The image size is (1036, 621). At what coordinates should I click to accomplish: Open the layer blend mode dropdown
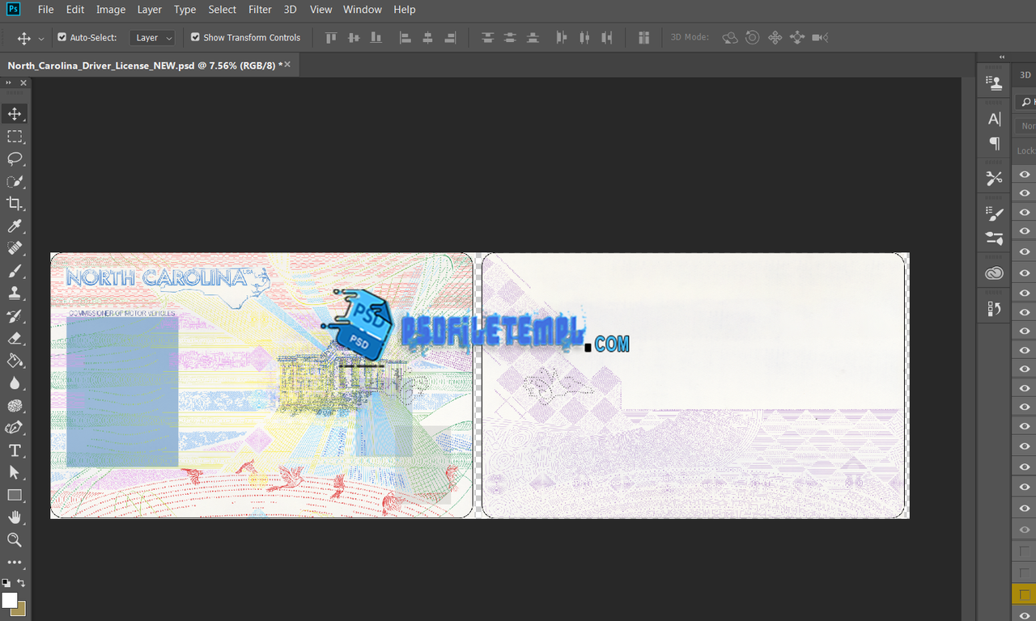tap(1026, 126)
